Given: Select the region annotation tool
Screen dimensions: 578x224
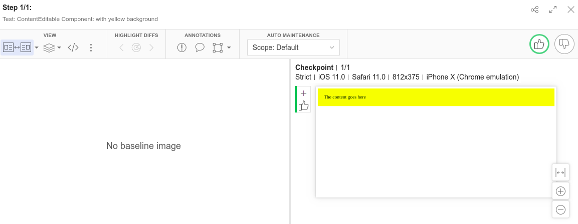Looking at the screenshot, I should pos(218,47).
